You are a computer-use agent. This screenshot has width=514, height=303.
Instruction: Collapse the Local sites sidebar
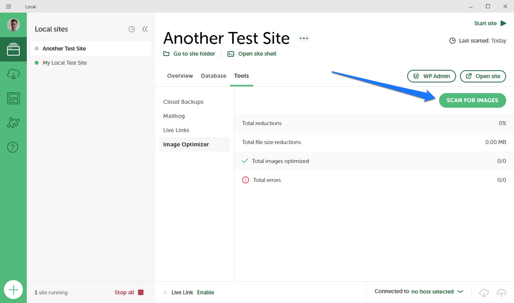tap(145, 29)
